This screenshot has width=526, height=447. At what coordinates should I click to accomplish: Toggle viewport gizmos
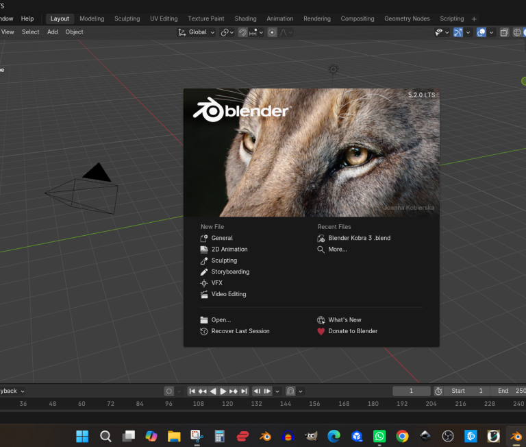pos(458,32)
